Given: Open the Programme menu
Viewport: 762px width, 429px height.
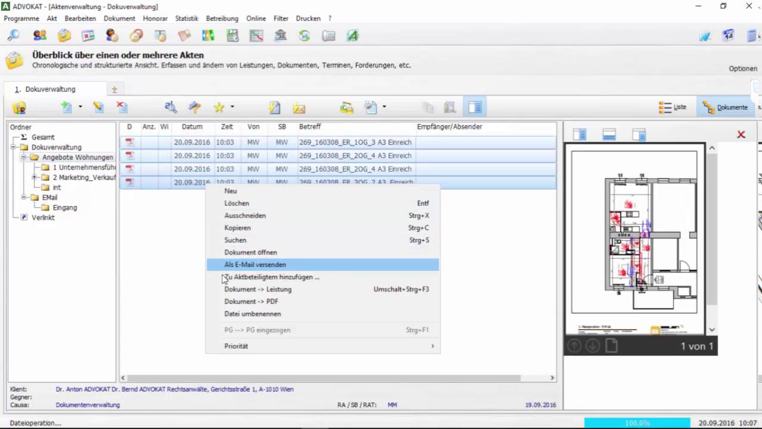Looking at the screenshot, I should [21, 18].
